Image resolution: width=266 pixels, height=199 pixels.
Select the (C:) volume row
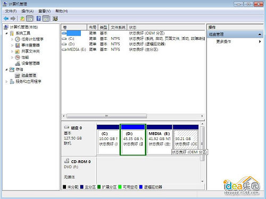(x=133, y=39)
